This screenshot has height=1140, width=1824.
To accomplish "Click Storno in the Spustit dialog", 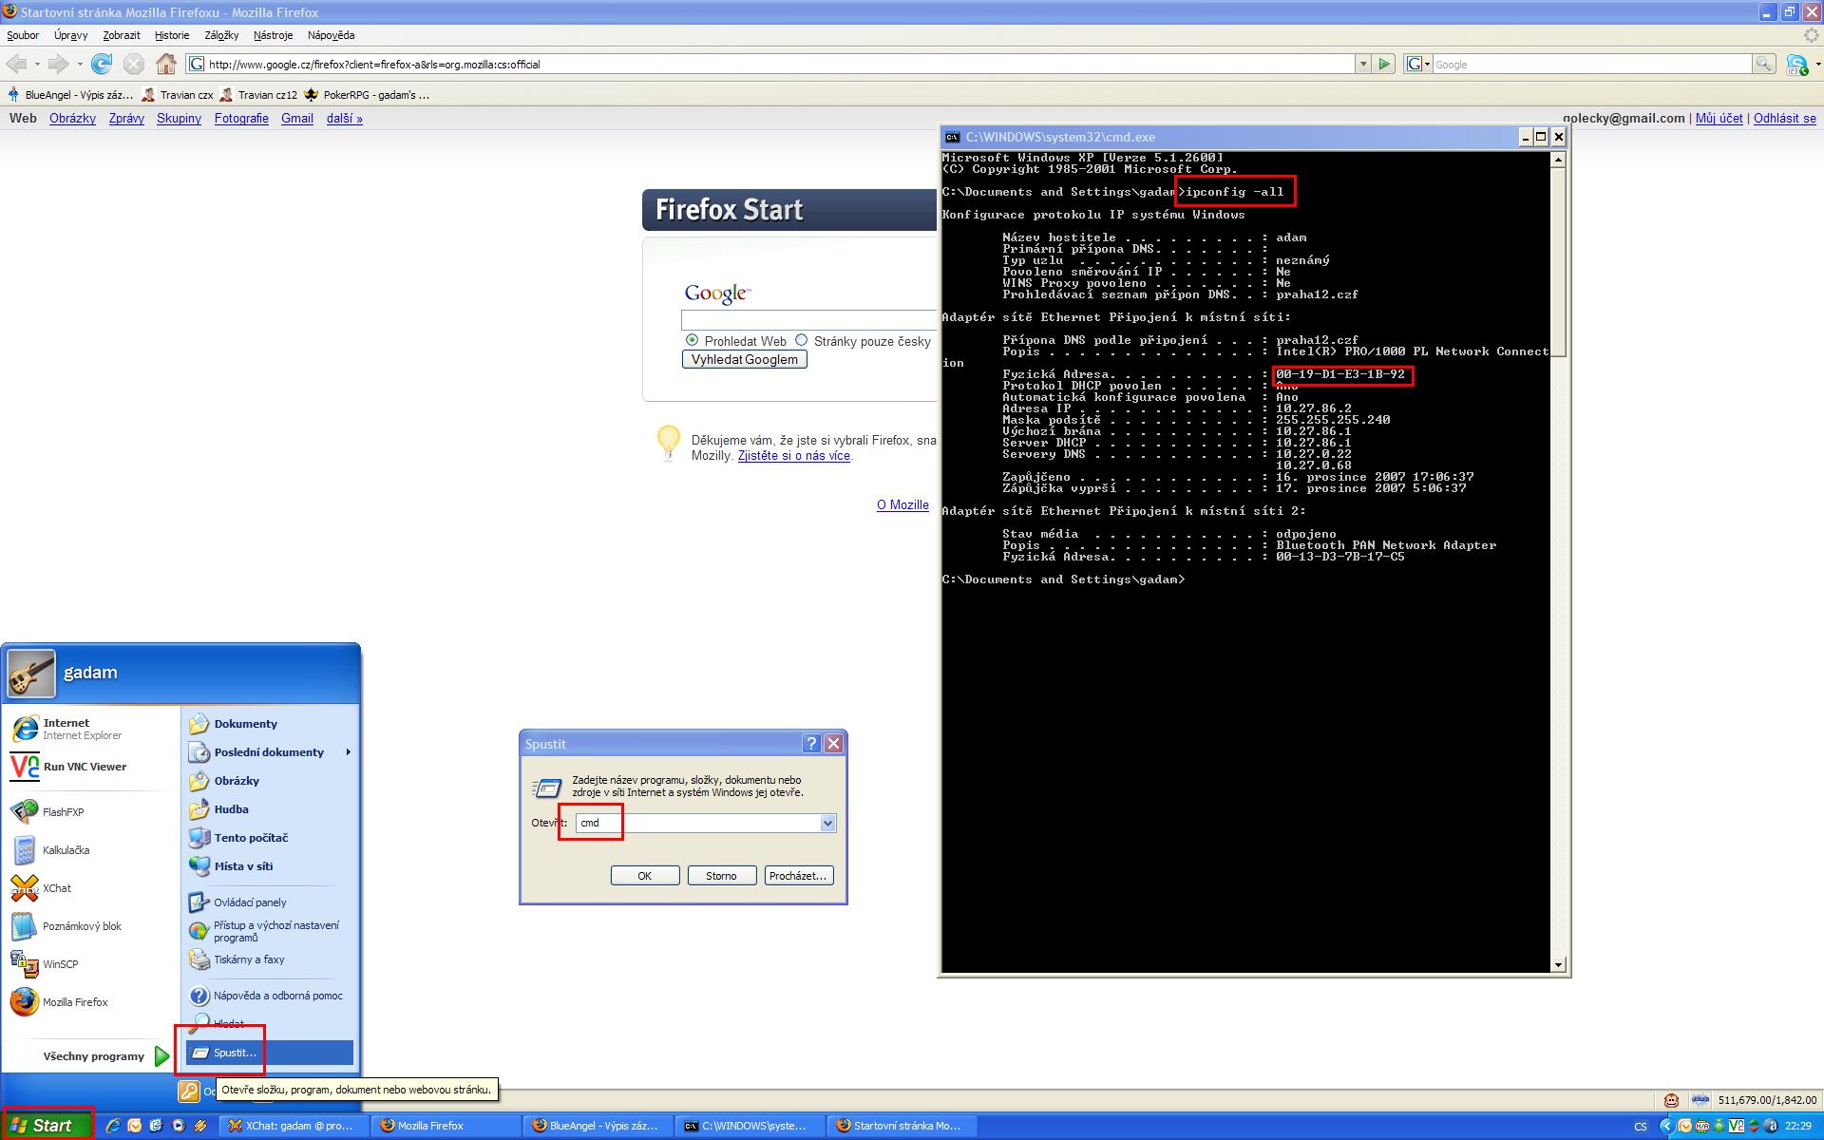I will pos(722,876).
